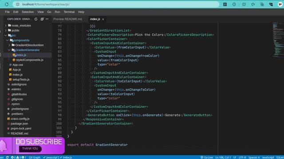Change Spaces: 4 indentation setting

pyautogui.click(x=254, y=157)
